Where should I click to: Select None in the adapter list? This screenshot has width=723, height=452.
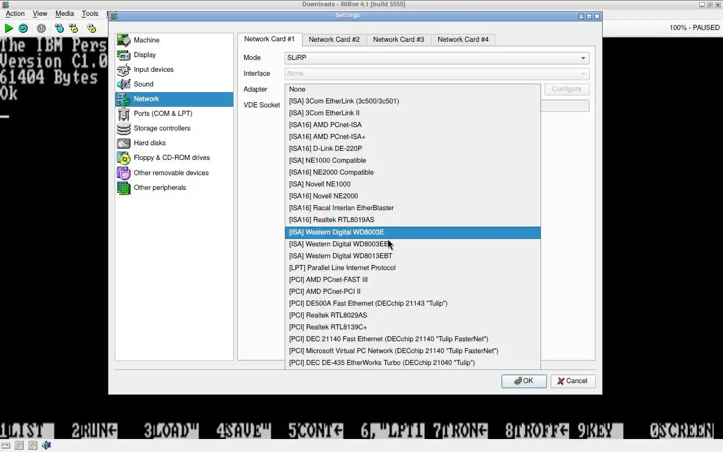pyautogui.click(x=413, y=89)
